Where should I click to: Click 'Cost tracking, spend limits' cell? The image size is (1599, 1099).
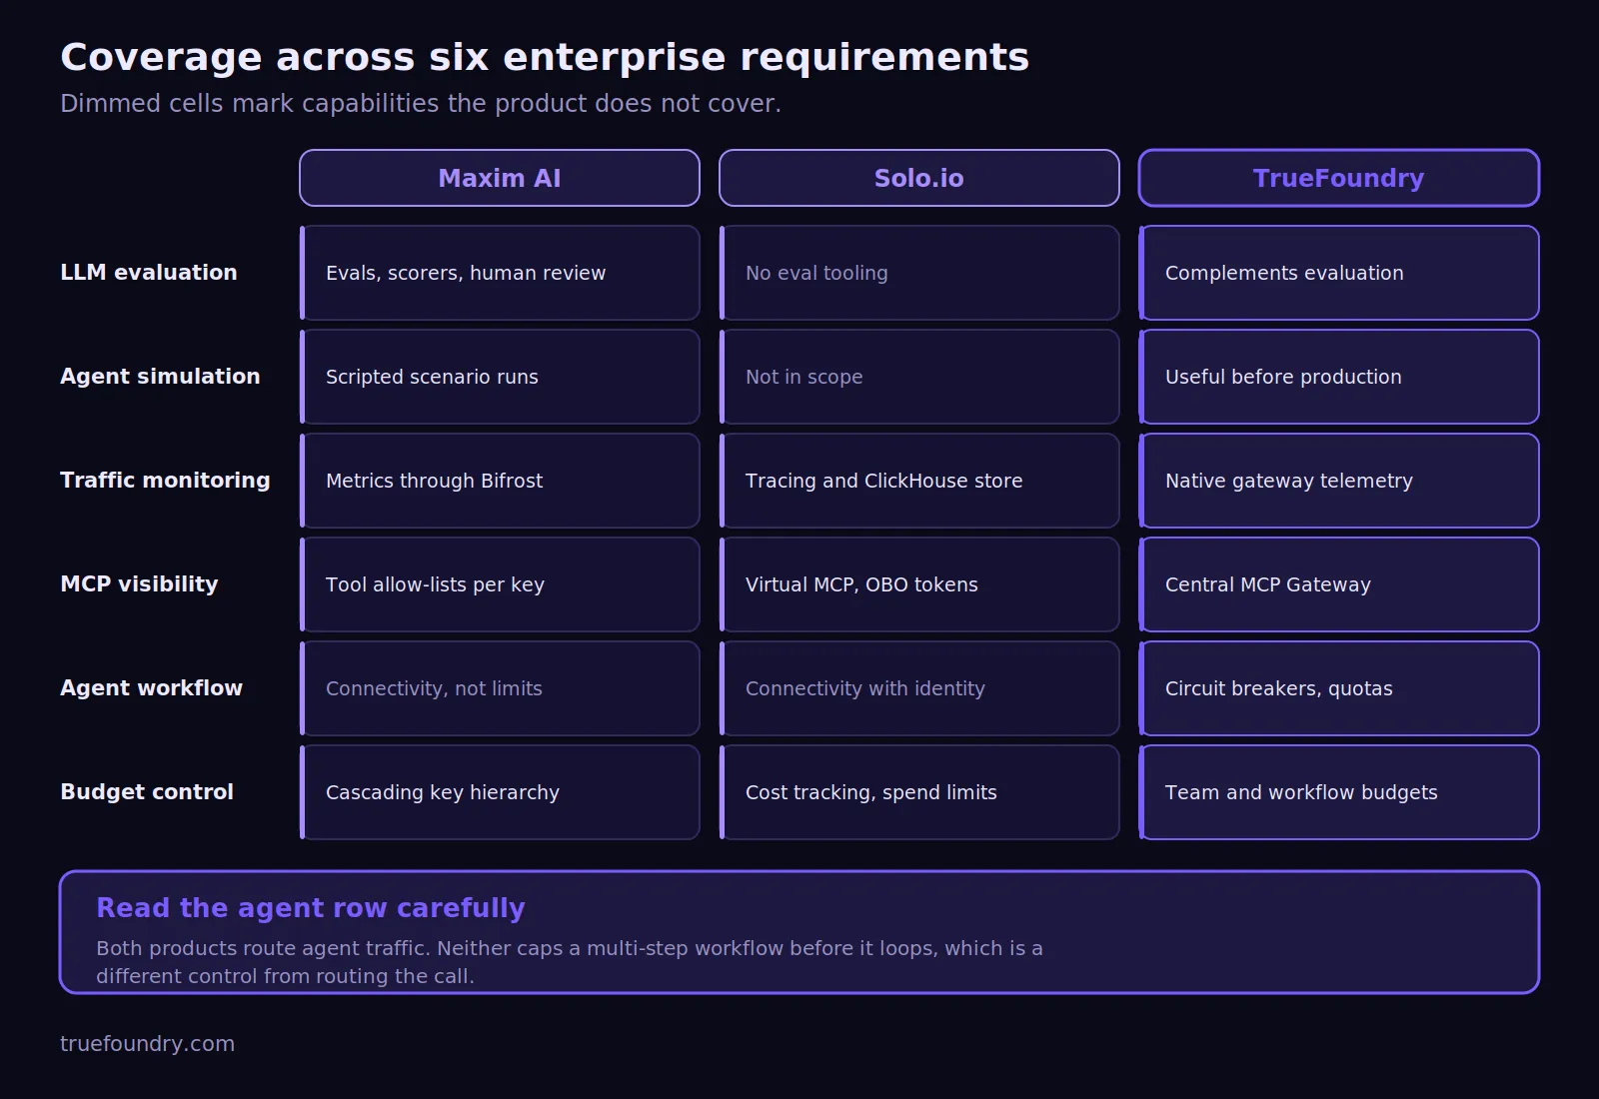point(919,792)
